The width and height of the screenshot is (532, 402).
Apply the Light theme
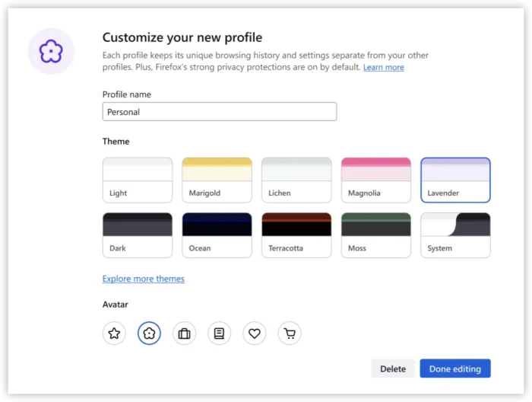pyautogui.click(x=138, y=180)
